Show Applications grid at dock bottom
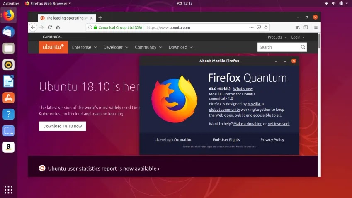The height and width of the screenshot is (198, 352). [x=9, y=190]
